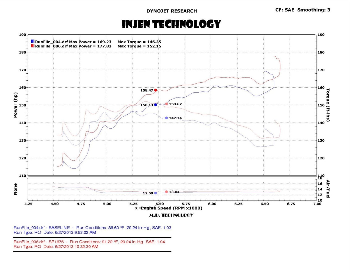Click the 'Max Torque = 146.35' text

[x=139, y=42]
